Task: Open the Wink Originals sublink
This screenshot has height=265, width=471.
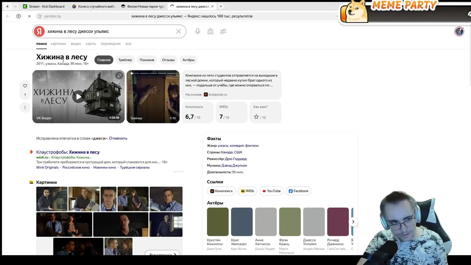Action: [47, 167]
